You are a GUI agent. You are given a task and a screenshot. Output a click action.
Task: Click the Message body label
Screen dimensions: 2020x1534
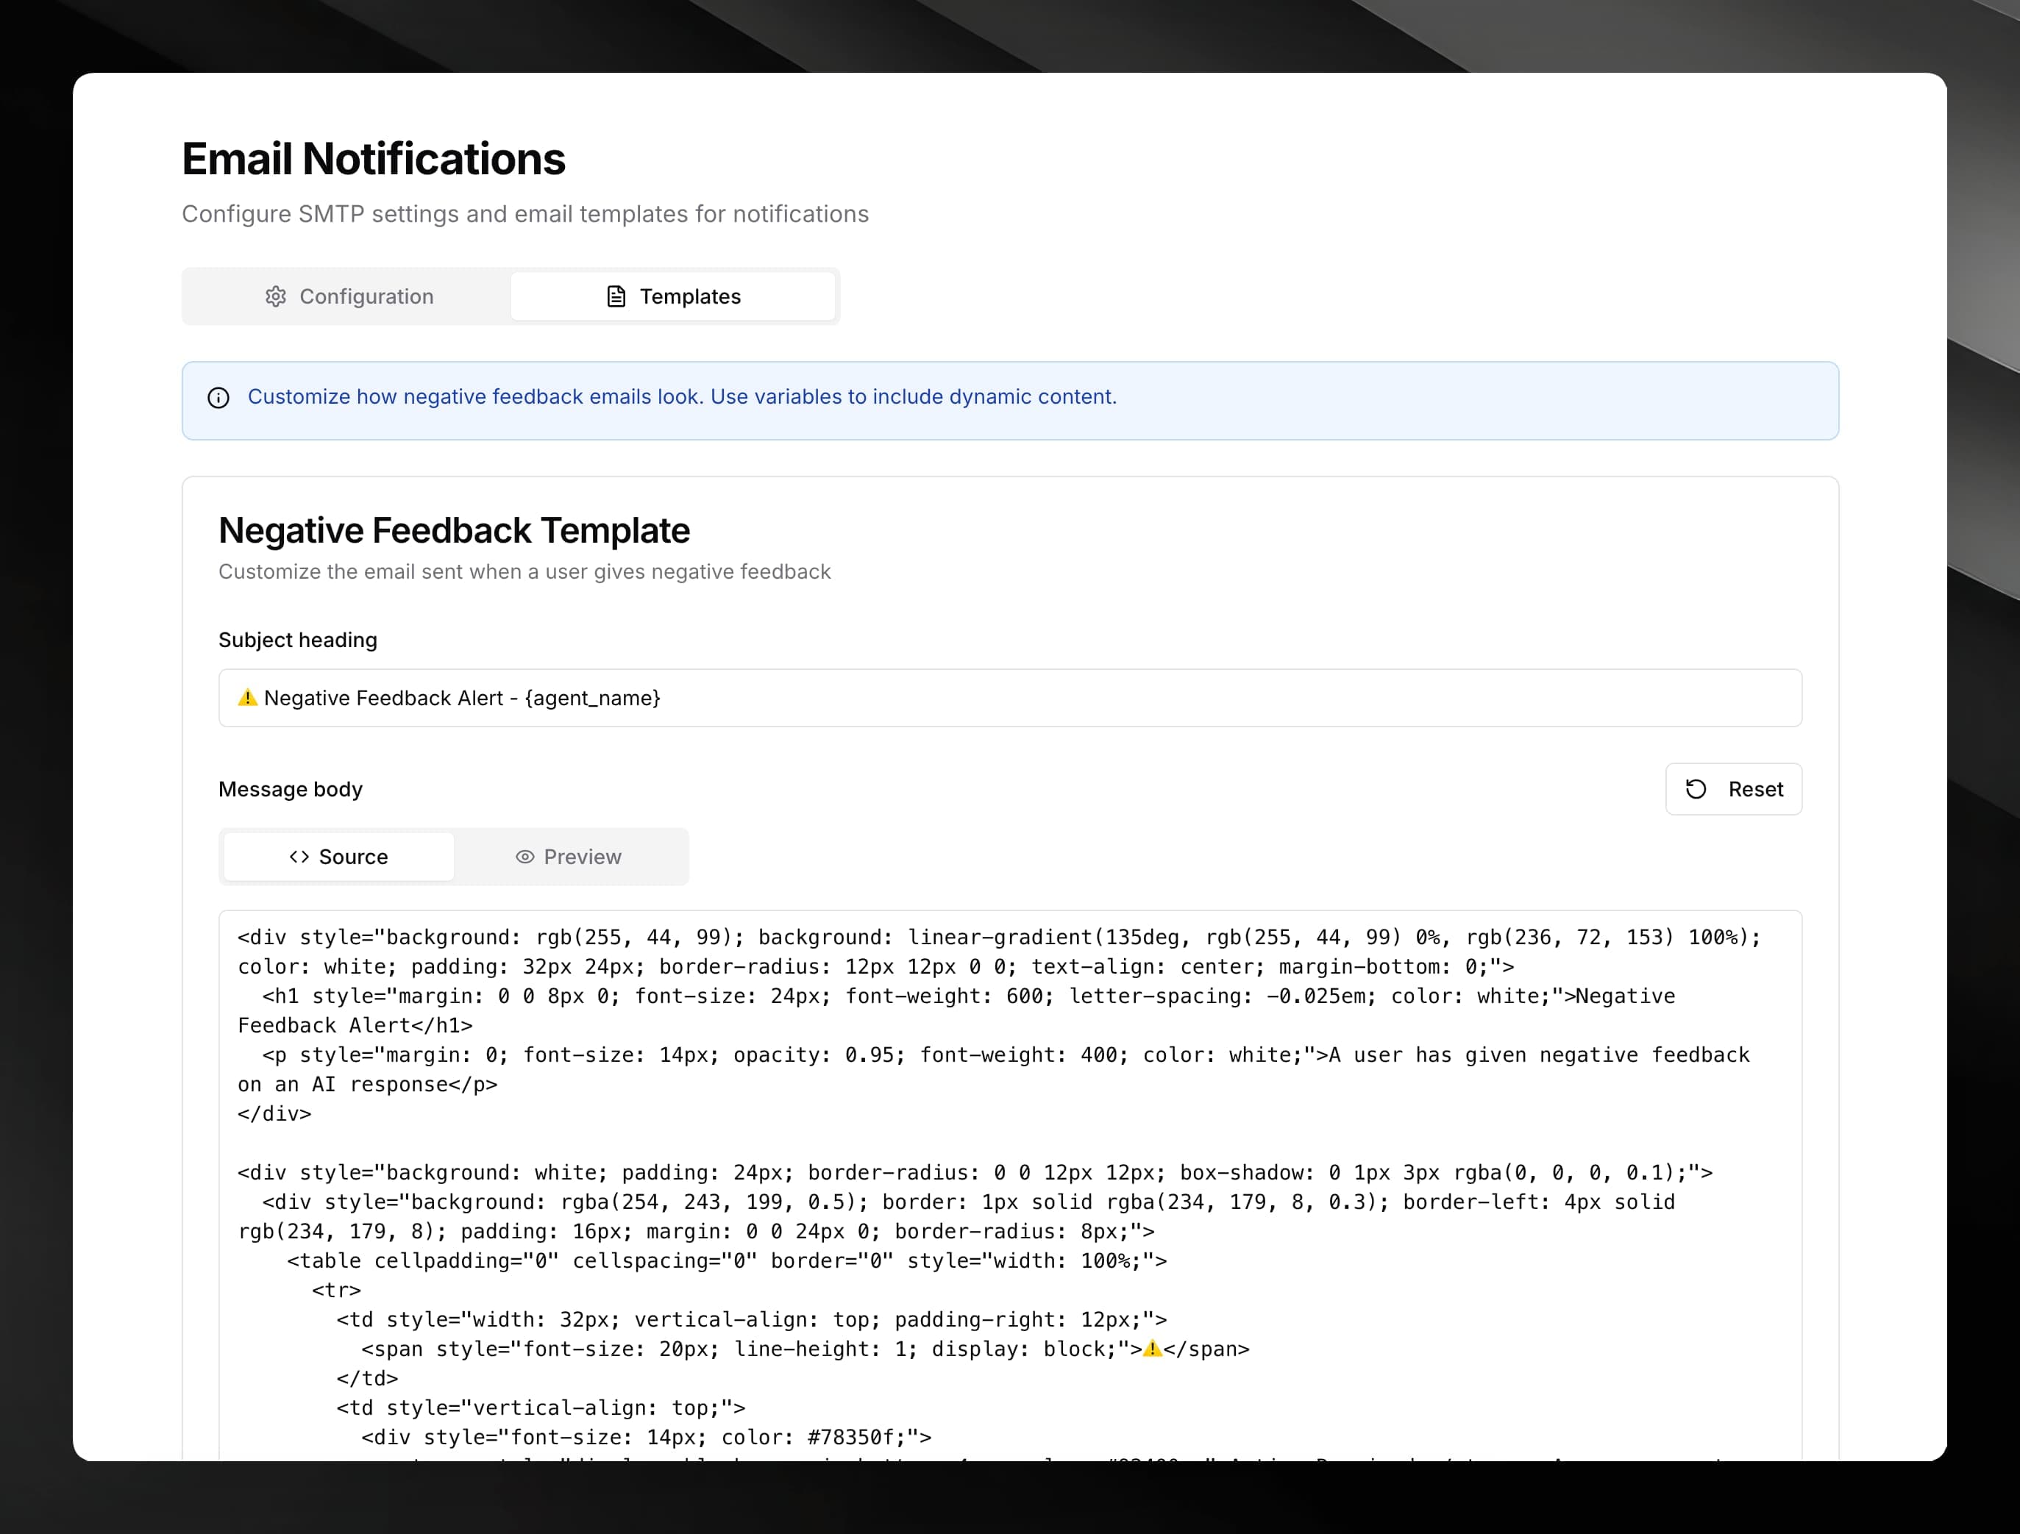[x=291, y=790]
